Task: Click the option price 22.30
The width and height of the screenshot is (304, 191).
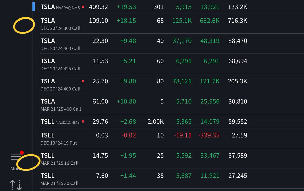Action: coord(100,41)
